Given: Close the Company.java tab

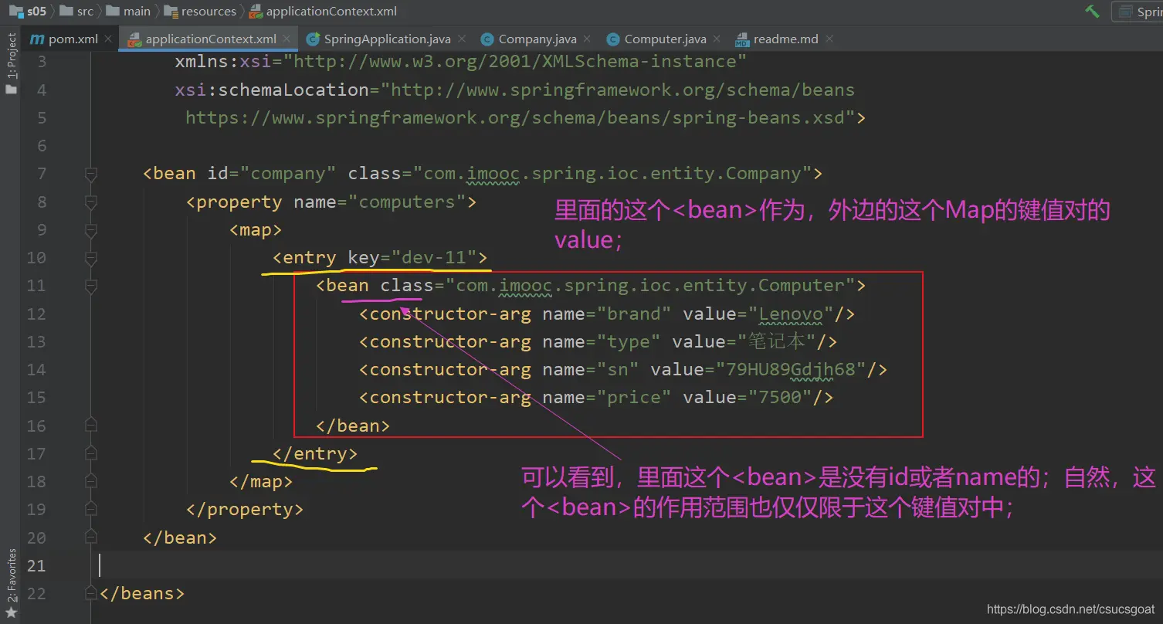Looking at the screenshot, I should coord(587,39).
